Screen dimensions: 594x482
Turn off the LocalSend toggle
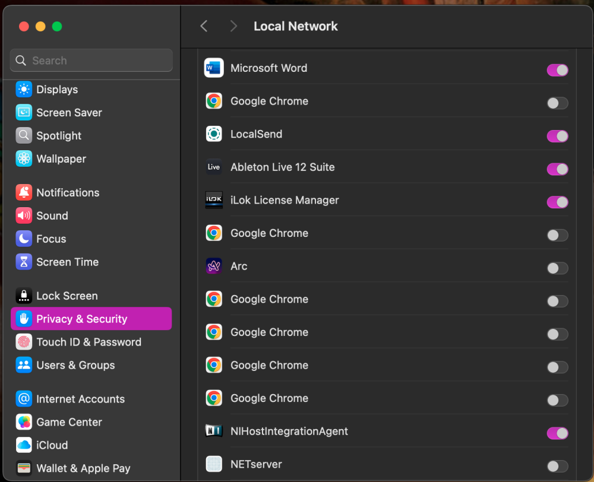pos(557,136)
